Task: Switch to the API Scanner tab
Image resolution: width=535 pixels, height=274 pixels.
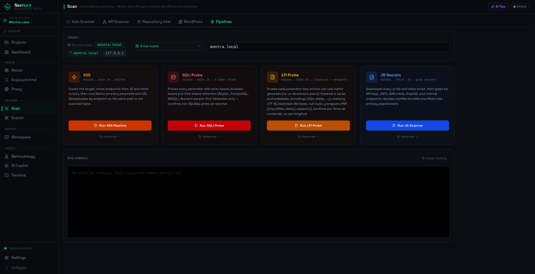Action: 116,22
